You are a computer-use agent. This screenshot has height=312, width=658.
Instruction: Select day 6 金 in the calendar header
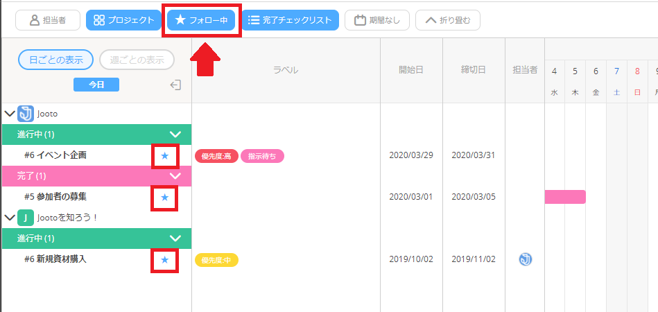click(596, 81)
